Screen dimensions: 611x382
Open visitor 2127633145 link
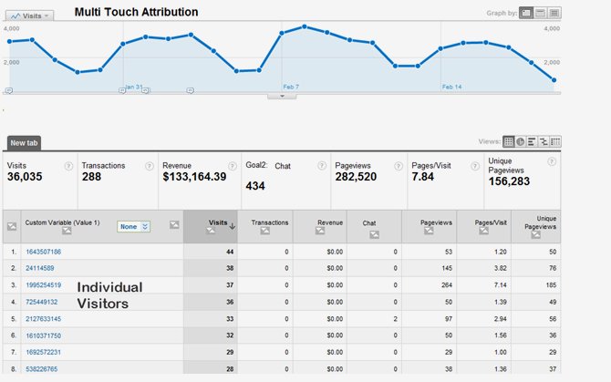43,319
